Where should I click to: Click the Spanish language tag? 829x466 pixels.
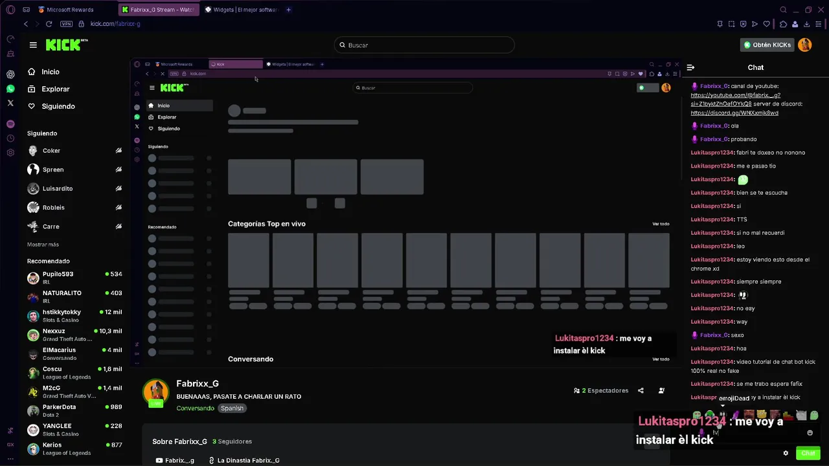coord(232,408)
